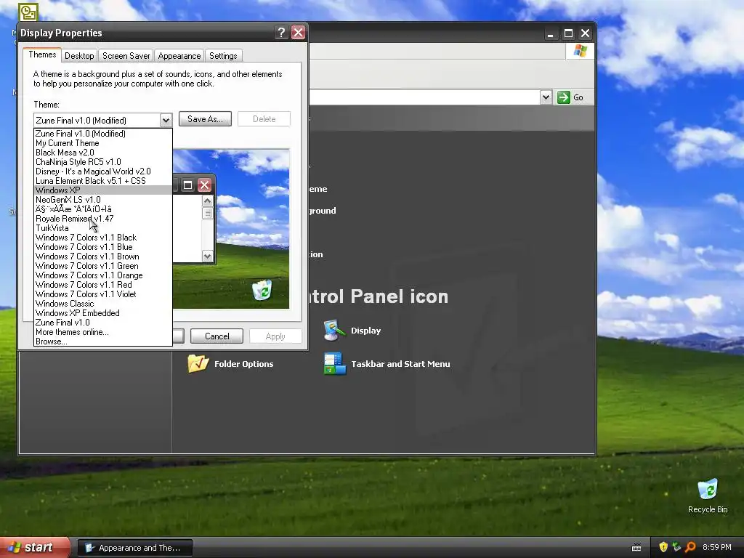744x558 pixels.
Task: Click the Save As... button
Action: click(x=205, y=119)
